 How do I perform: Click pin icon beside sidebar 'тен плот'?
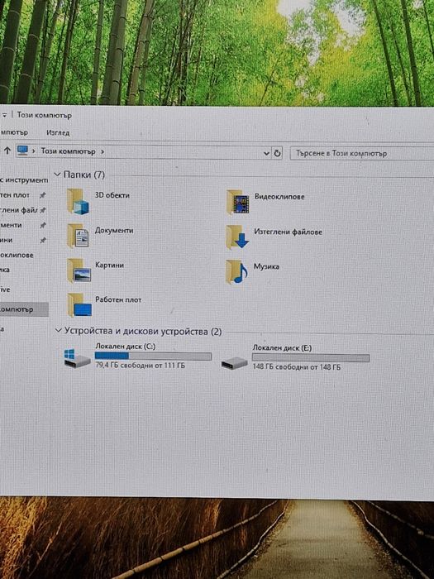43,195
